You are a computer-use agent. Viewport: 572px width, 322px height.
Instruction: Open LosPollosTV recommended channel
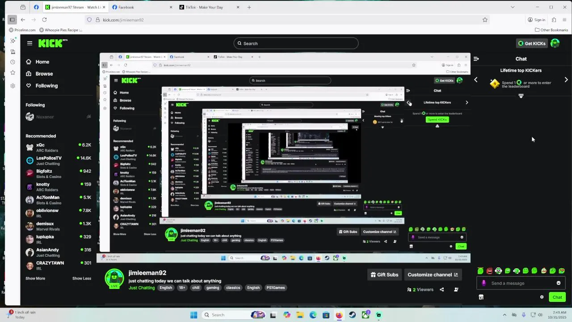(58, 161)
